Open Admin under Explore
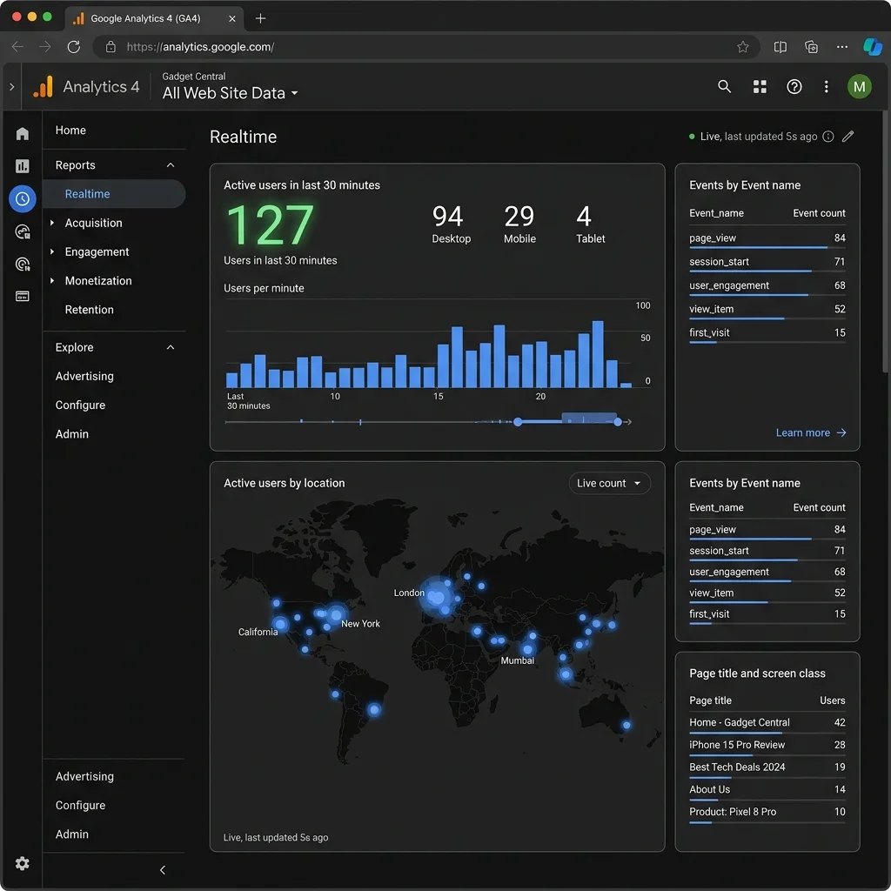The width and height of the screenshot is (891, 891). click(x=72, y=434)
